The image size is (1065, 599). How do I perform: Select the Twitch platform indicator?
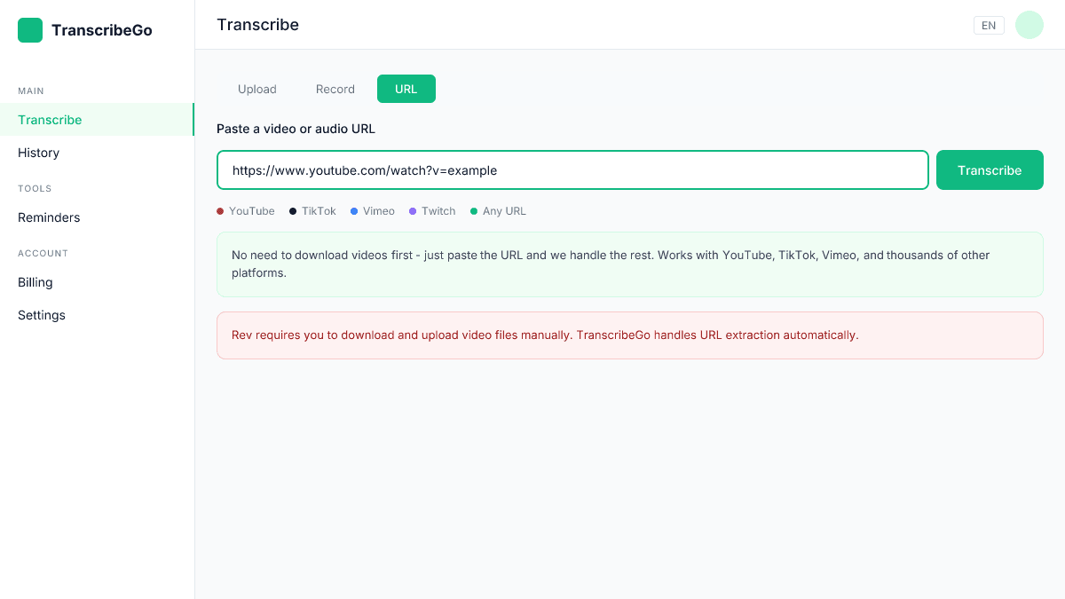432,211
